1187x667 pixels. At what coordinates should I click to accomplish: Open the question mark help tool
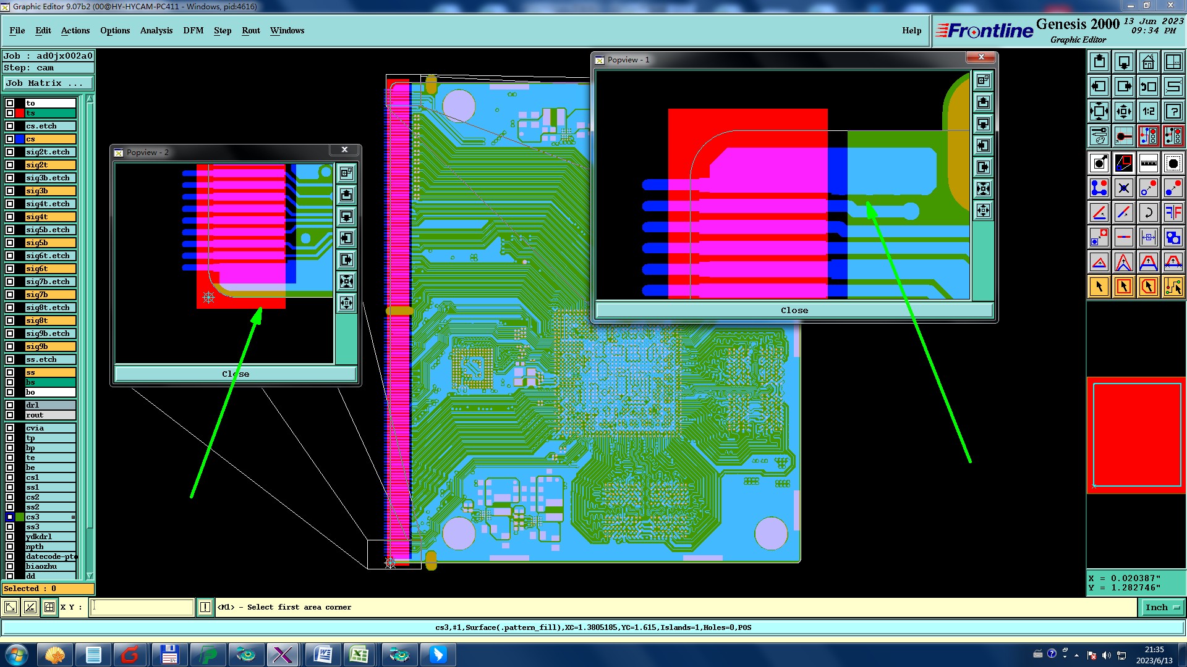[x=1173, y=111]
